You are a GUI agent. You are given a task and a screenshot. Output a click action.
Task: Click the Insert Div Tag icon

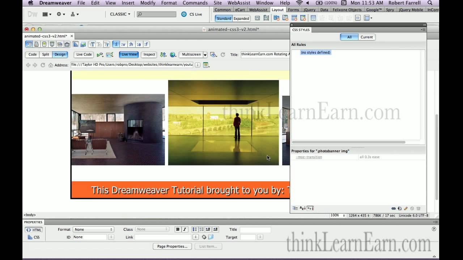tap(257, 18)
